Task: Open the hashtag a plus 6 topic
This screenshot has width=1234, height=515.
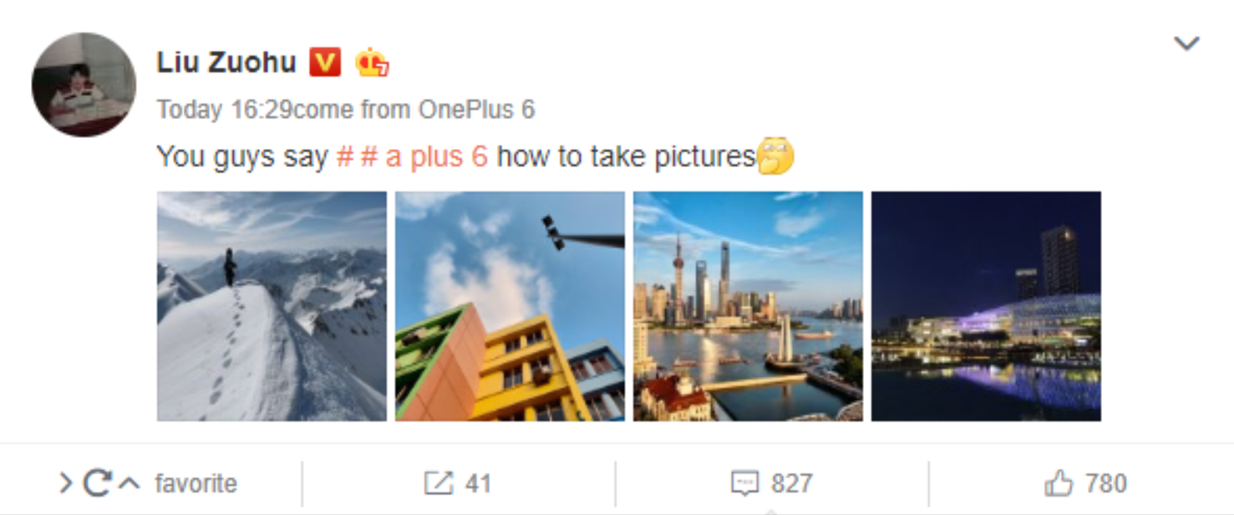Action: pyautogui.click(x=413, y=156)
